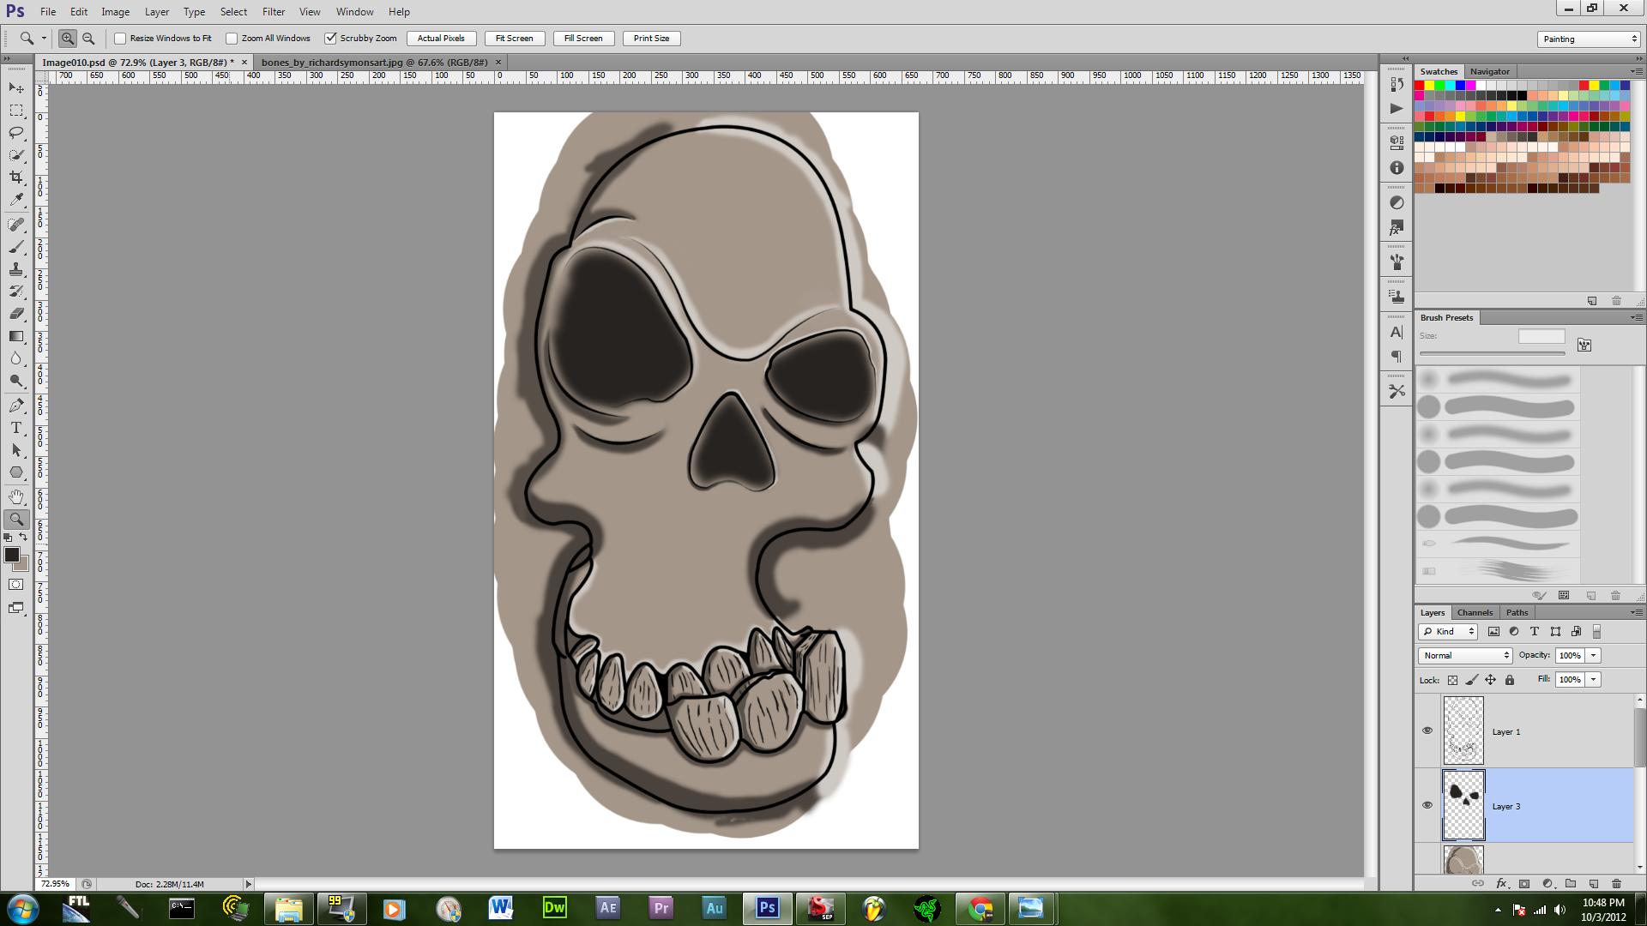
Task: Open the Filter menu
Action: (274, 12)
